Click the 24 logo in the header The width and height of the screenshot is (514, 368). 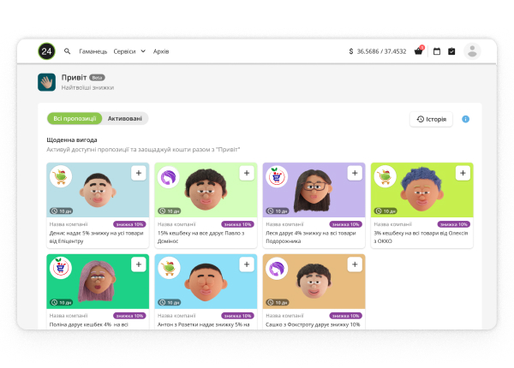pos(46,51)
